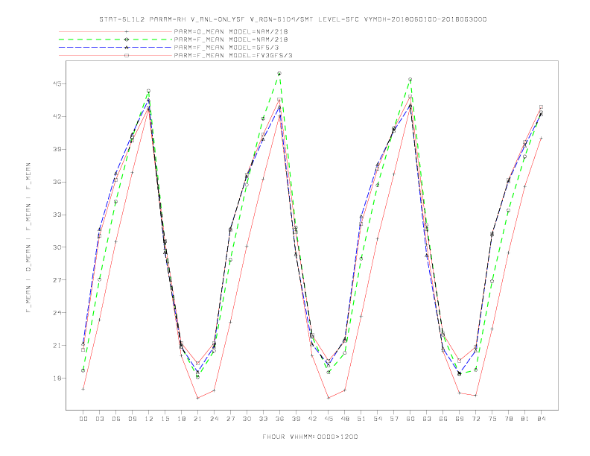Click y-axis tick label 39
This screenshot has height=456, width=590.
(58, 149)
